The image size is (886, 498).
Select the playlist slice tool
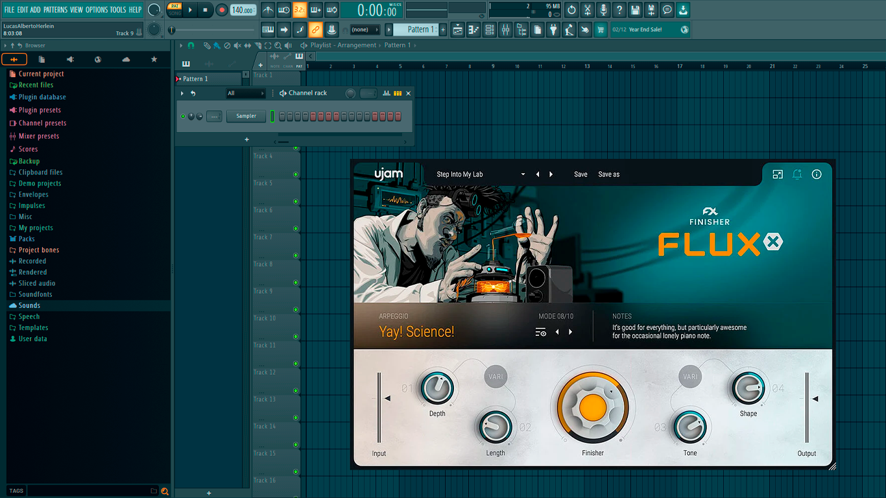click(257, 45)
